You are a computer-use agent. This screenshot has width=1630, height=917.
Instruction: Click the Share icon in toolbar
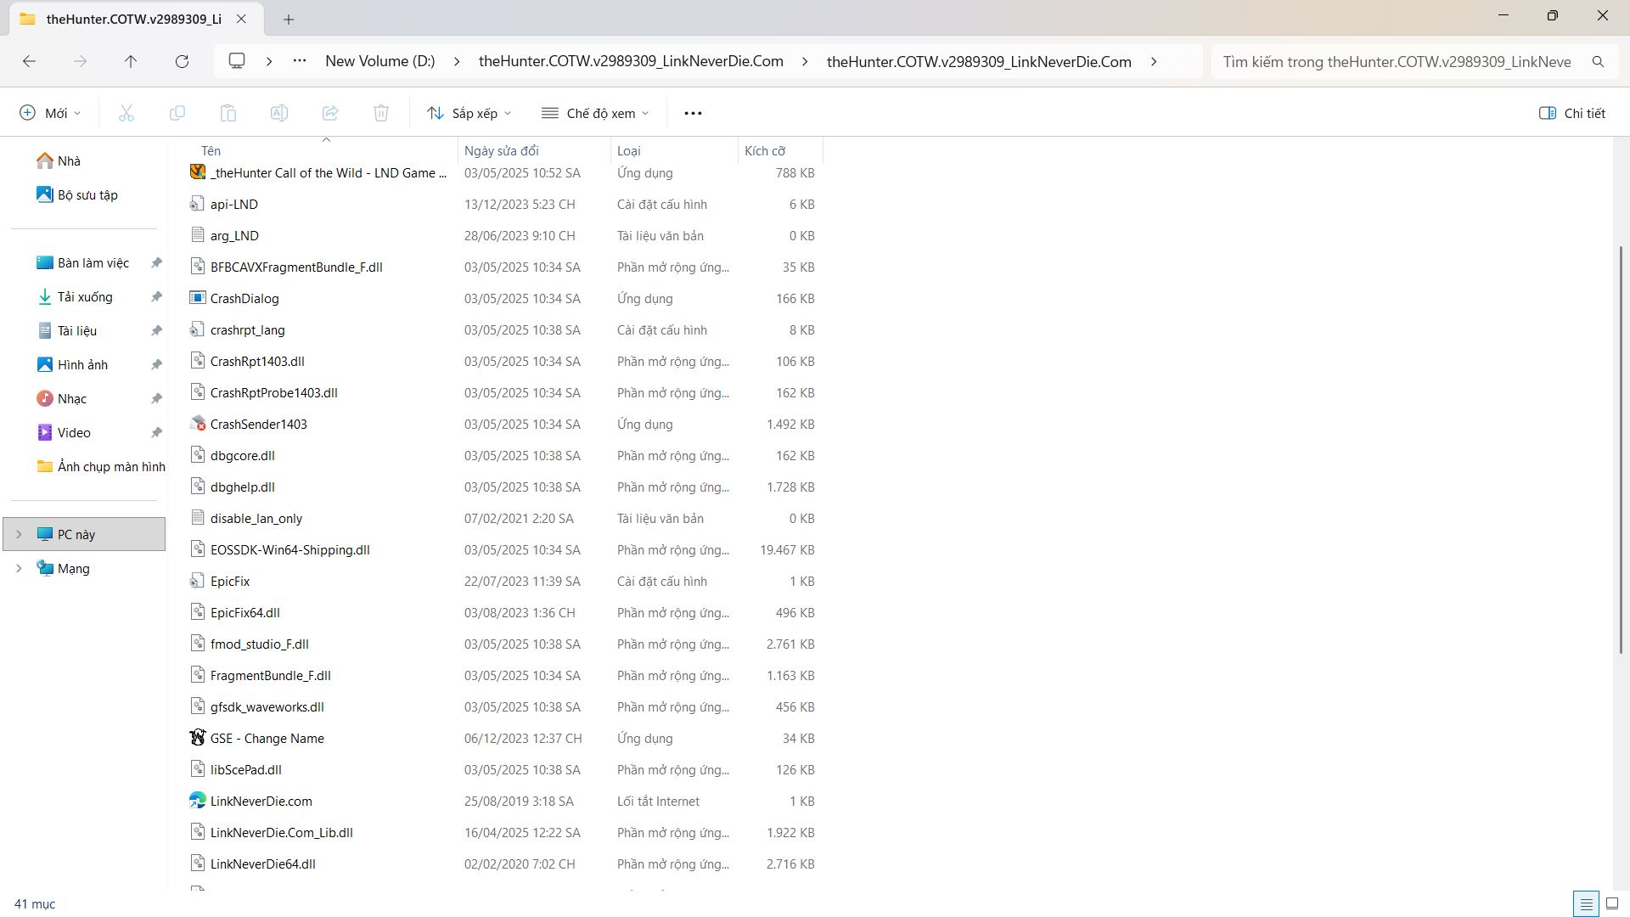pyautogui.click(x=330, y=113)
